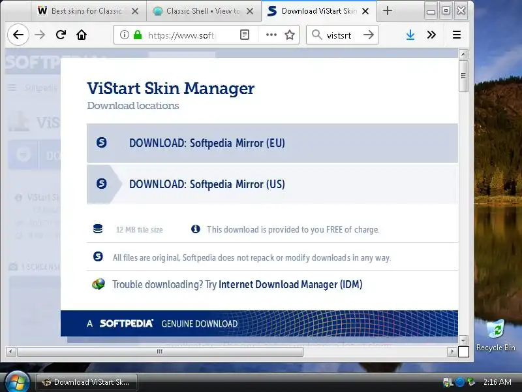Open page actions three-dot menu
522x392 pixels.
coord(271,35)
